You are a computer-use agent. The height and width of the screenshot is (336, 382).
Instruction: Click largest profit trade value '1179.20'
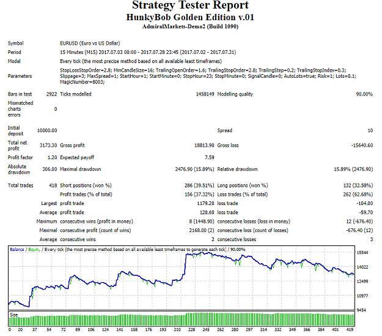205,204
